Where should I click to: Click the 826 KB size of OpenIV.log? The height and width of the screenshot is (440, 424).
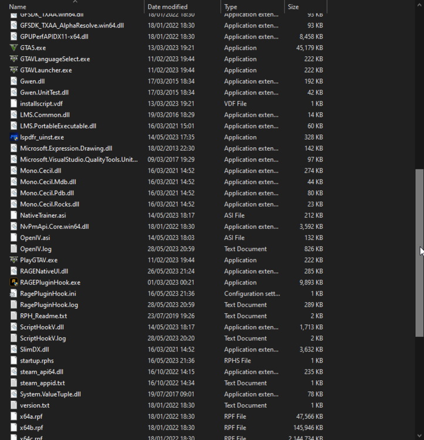(314, 249)
